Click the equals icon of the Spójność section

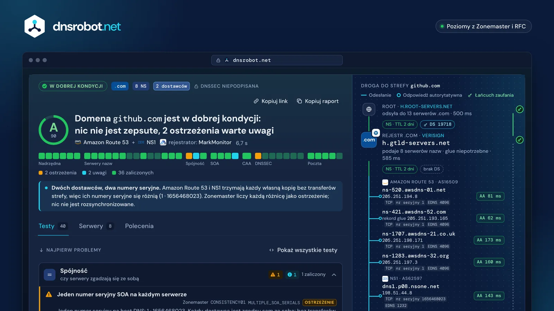tap(50, 275)
